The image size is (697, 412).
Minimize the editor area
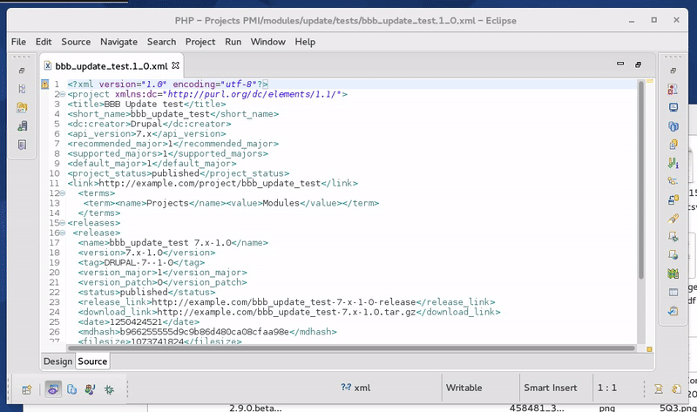(x=620, y=64)
